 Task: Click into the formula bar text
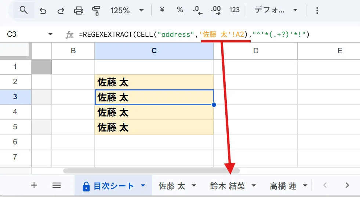194,35
